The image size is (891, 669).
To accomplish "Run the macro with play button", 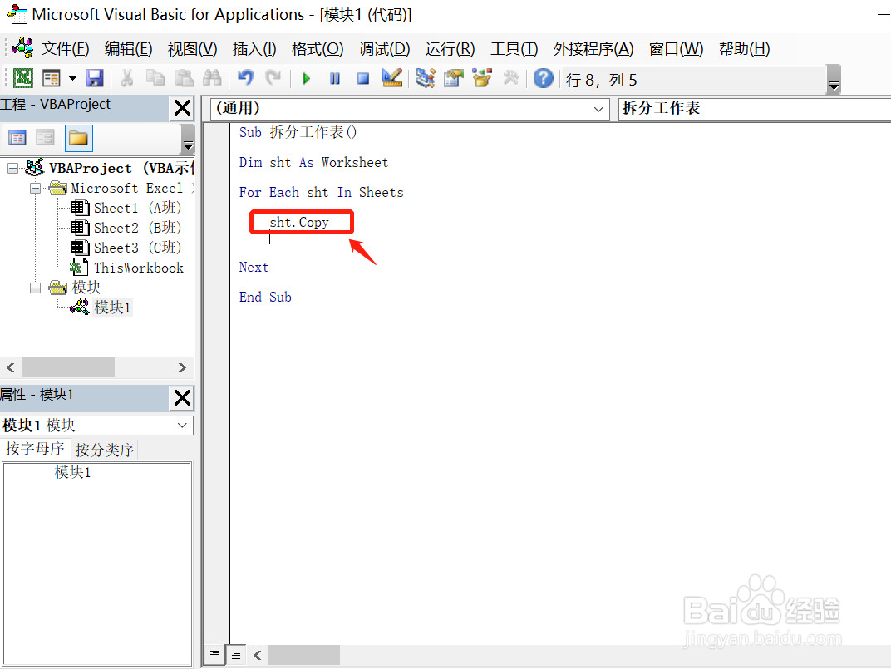I will [x=306, y=78].
